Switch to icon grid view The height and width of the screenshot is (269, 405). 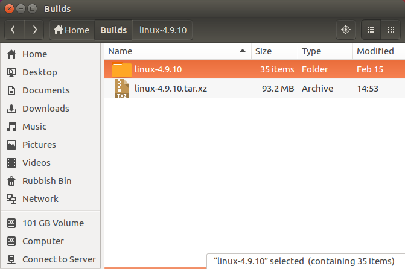click(x=392, y=30)
